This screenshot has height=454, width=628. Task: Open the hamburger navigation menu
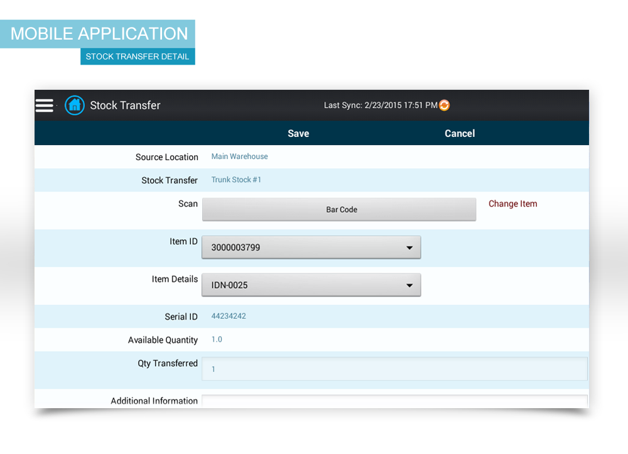point(45,105)
